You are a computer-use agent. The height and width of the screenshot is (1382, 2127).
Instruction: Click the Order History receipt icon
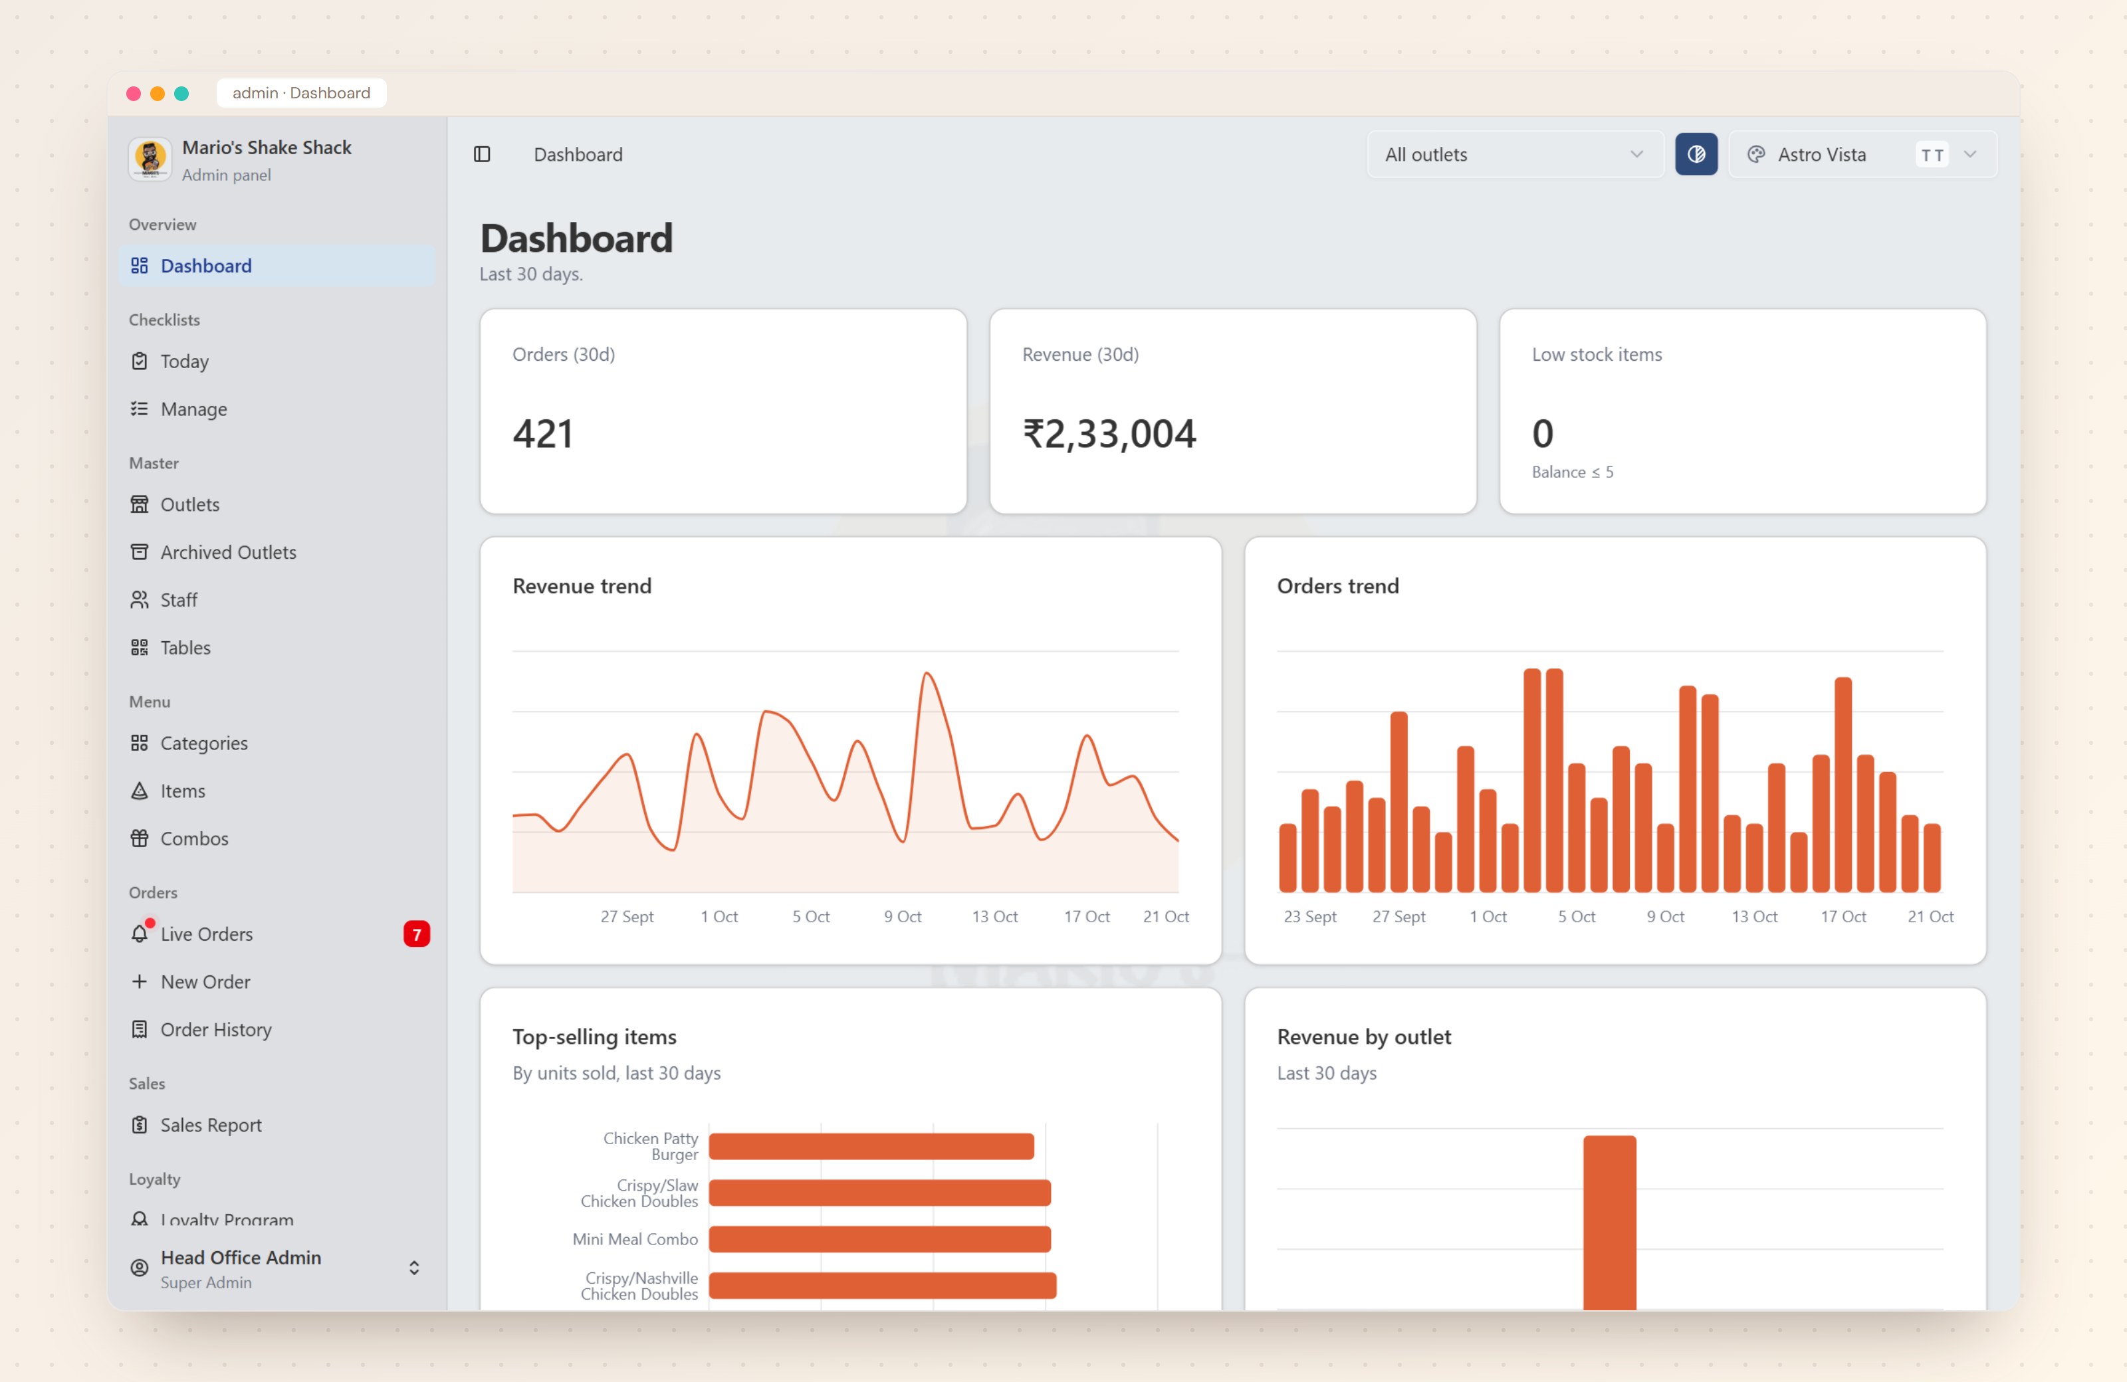click(x=140, y=1029)
